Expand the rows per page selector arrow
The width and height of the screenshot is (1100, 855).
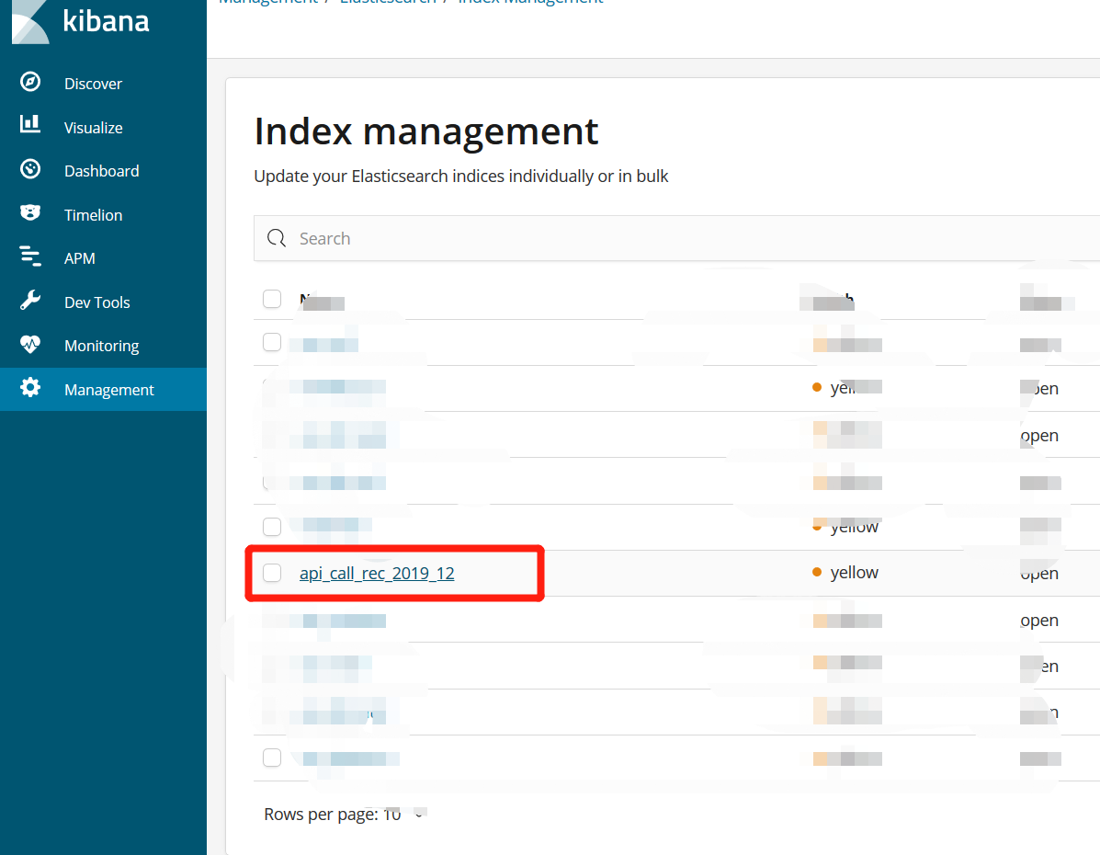[x=420, y=813]
